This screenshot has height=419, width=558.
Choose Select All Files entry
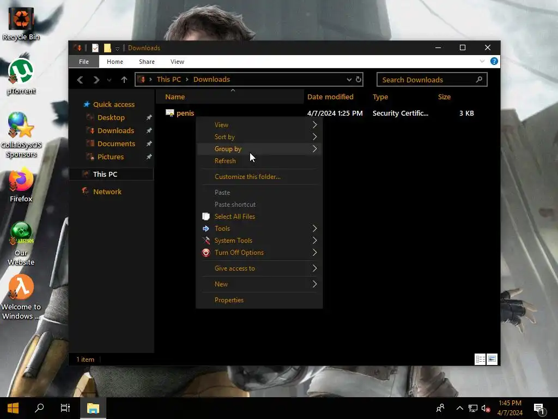pyautogui.click(x=259, y=216)
